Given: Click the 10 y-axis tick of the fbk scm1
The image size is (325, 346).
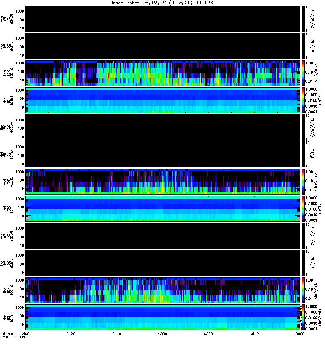Looking at the screenshot, I should (22, 324).
